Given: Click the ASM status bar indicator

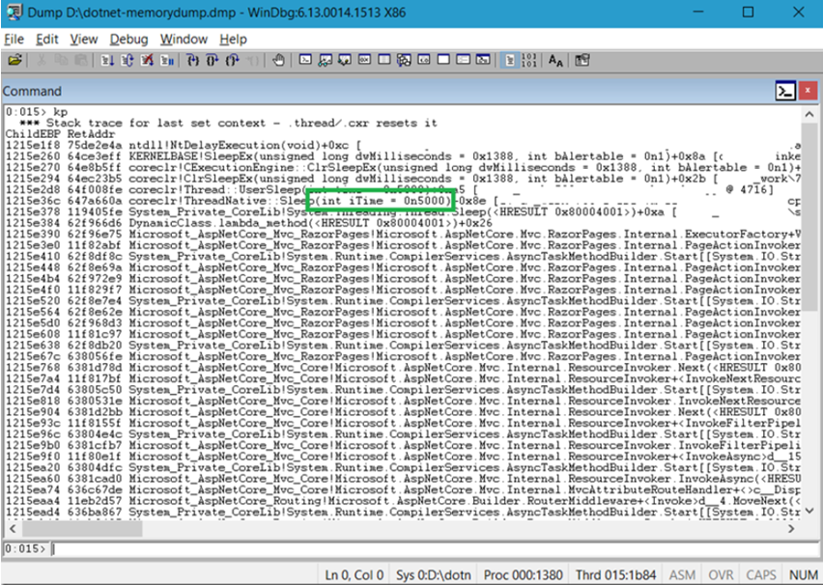Looking at the screenshot, I should [682, 575].
